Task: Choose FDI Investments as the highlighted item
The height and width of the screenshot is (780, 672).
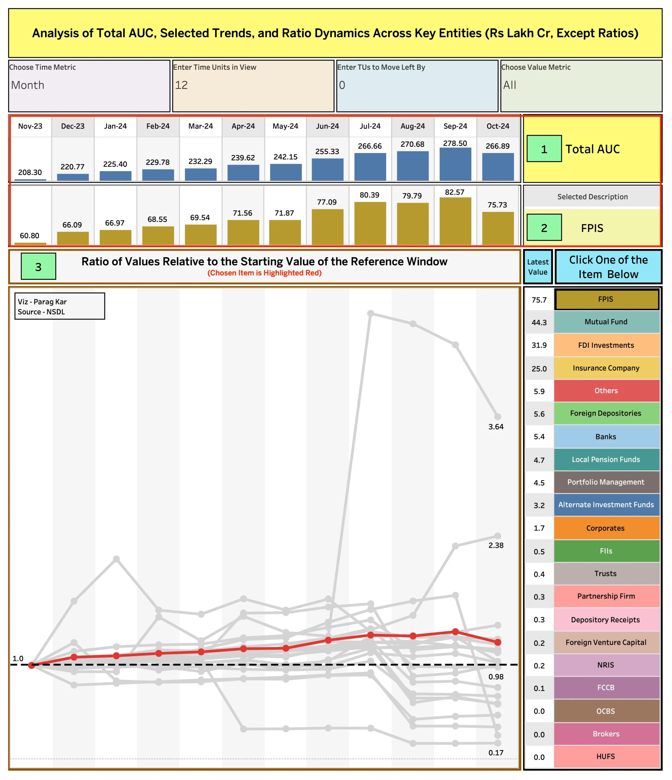Action: tap(607, 345)
